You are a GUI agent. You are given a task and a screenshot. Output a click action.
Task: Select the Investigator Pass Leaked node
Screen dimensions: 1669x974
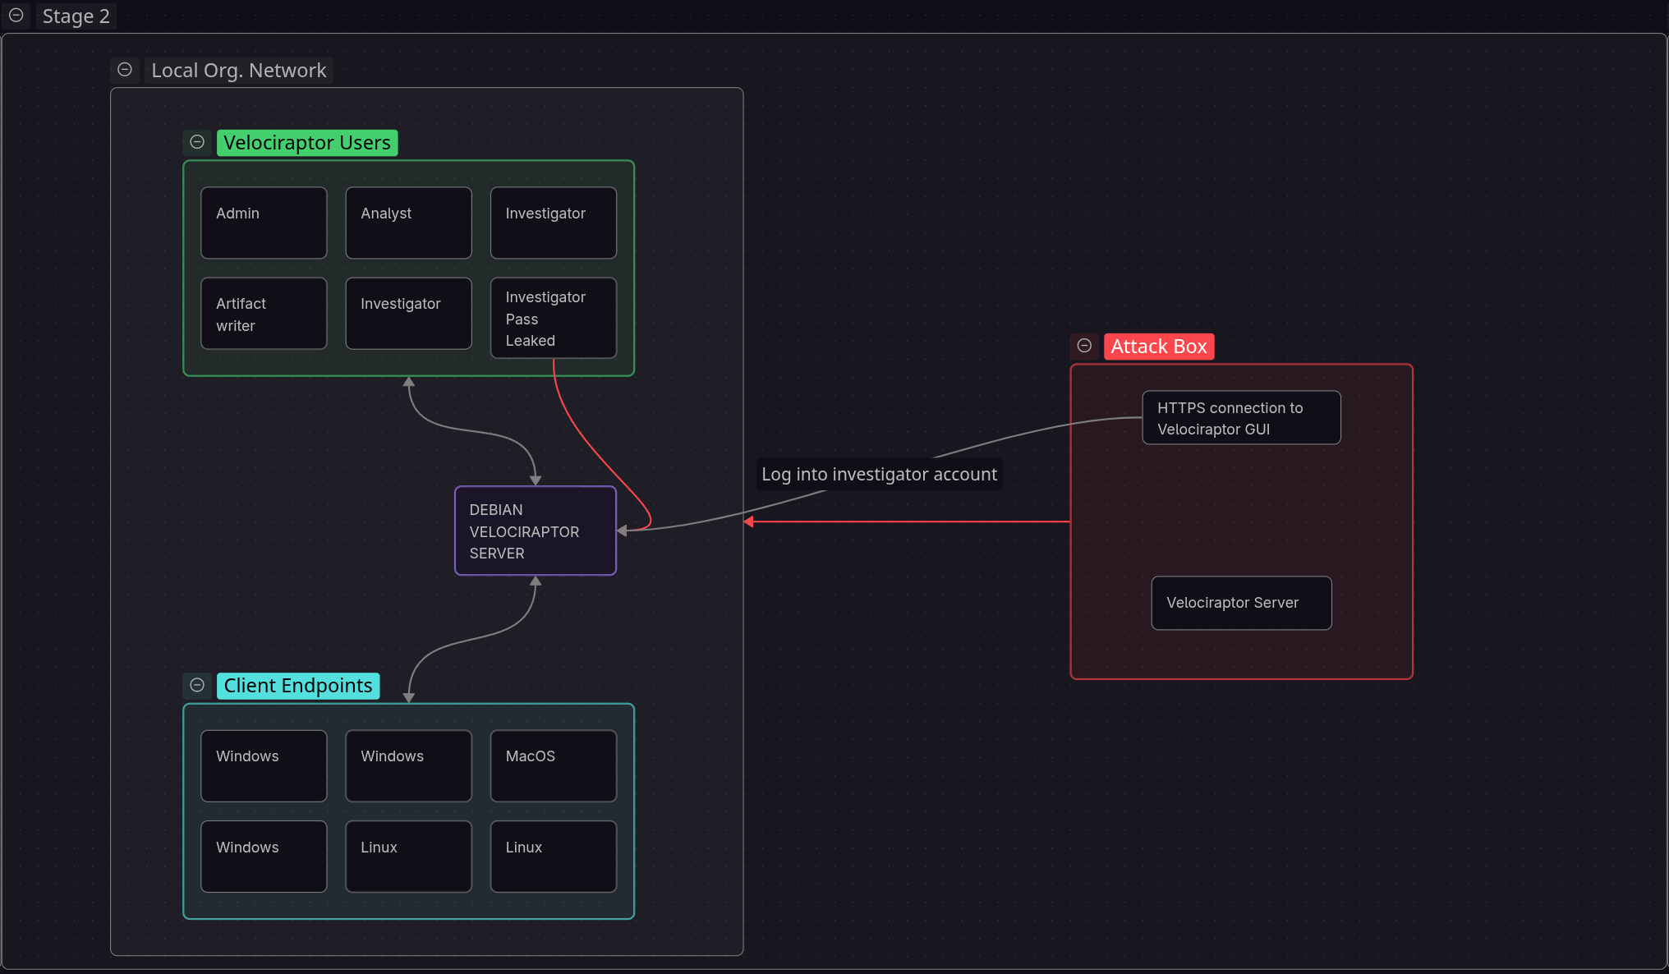coord(554,318)
